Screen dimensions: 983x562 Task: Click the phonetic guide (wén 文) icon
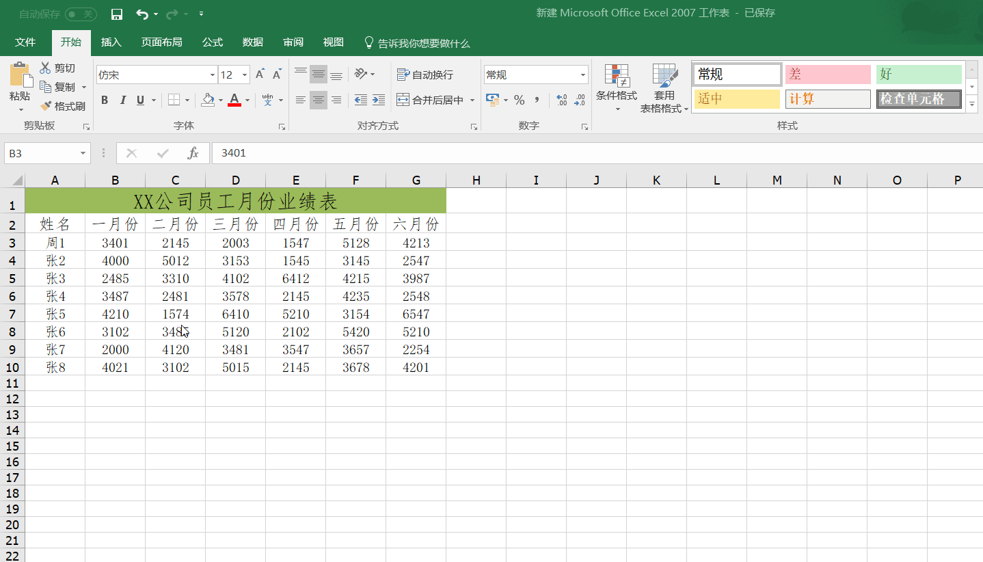tap(267, 100)
